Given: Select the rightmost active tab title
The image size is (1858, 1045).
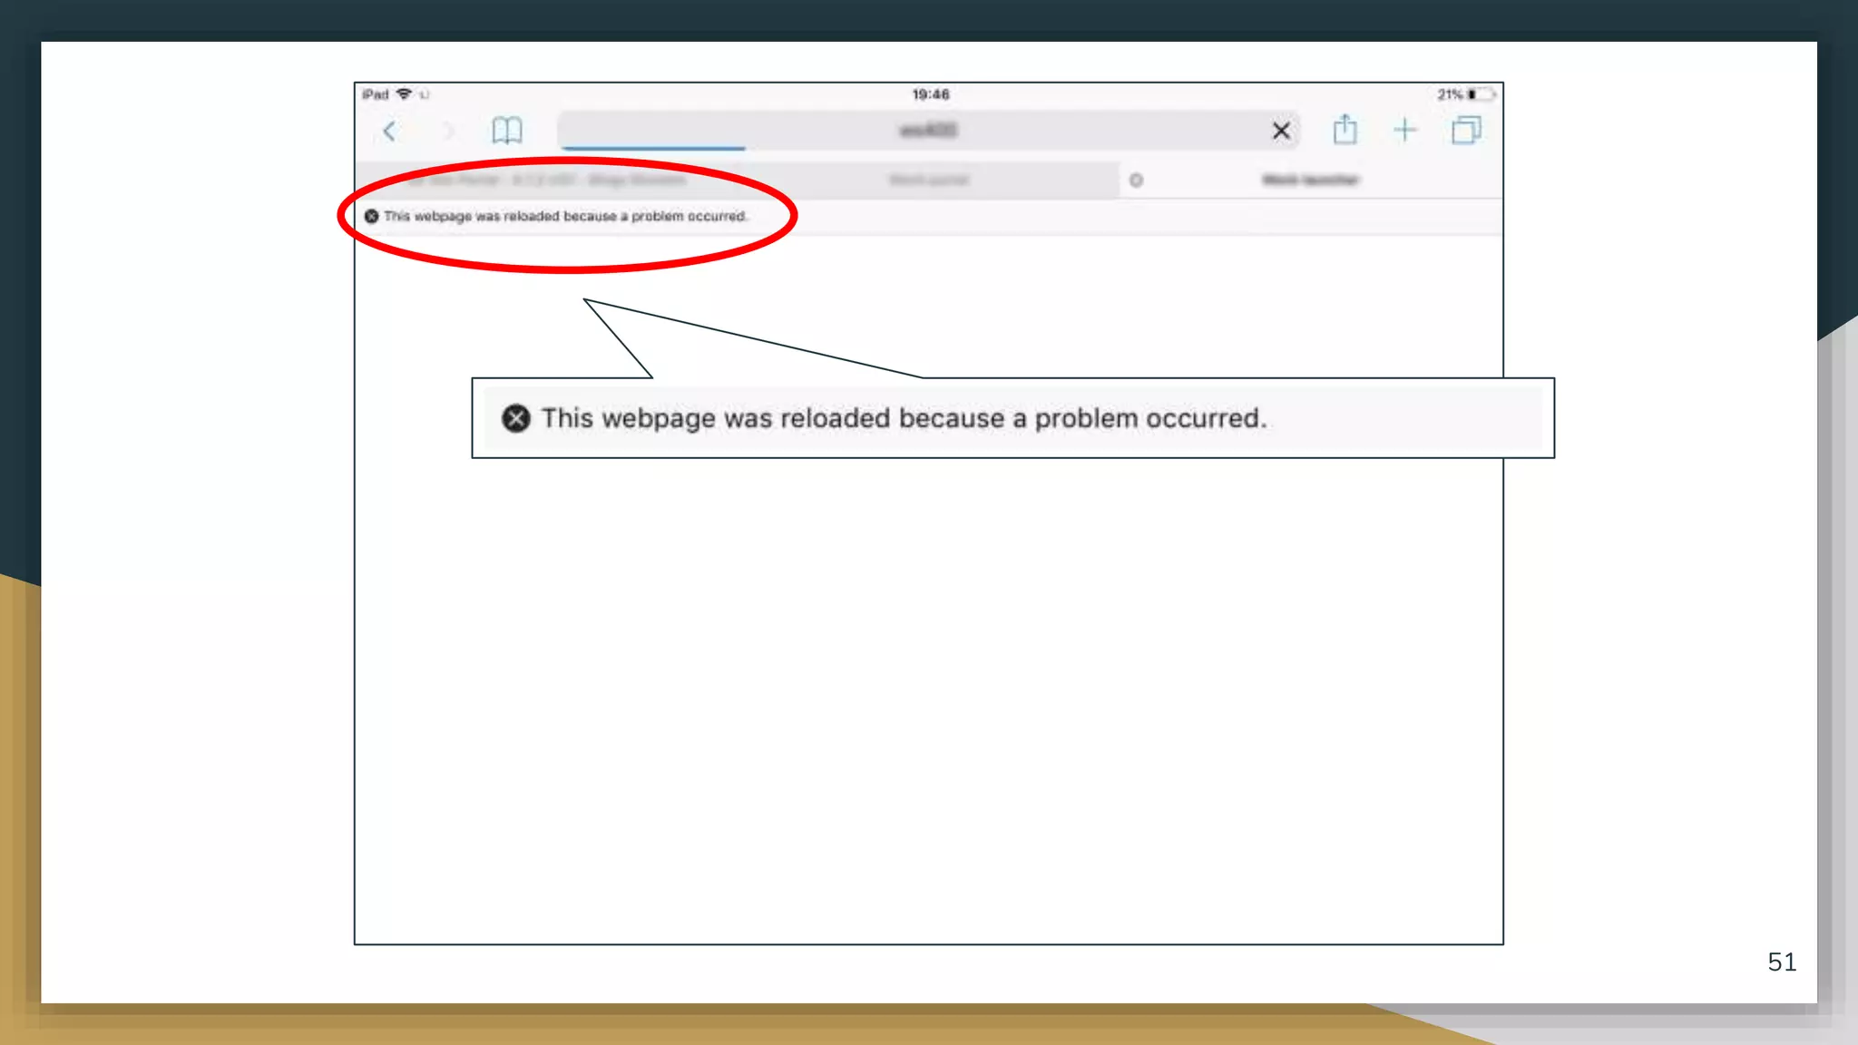Looking at the screenshot, I should click(x=1310, y=181).
